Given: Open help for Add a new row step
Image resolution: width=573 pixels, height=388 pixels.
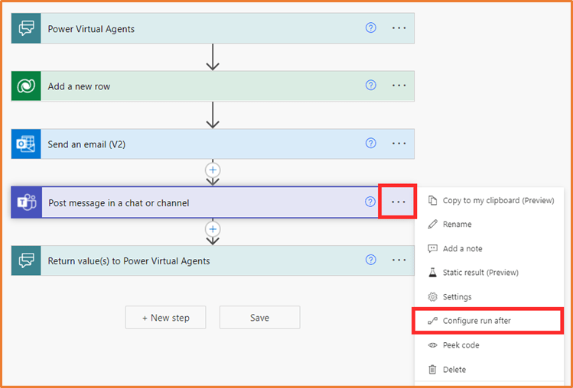Looking at the screenshot, I should click(371, 86).
